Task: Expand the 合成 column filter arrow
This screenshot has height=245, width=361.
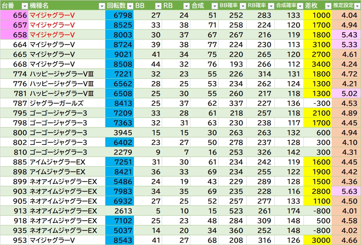Action: [x=214, y=6]
